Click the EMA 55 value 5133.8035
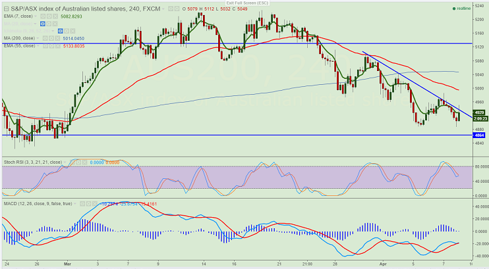 74,46
